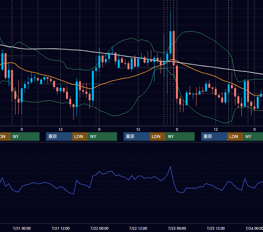Click the tallest blue spike candle before 7/23 00:00
Viewport: 263px width, 232px height.
[171, 42]
